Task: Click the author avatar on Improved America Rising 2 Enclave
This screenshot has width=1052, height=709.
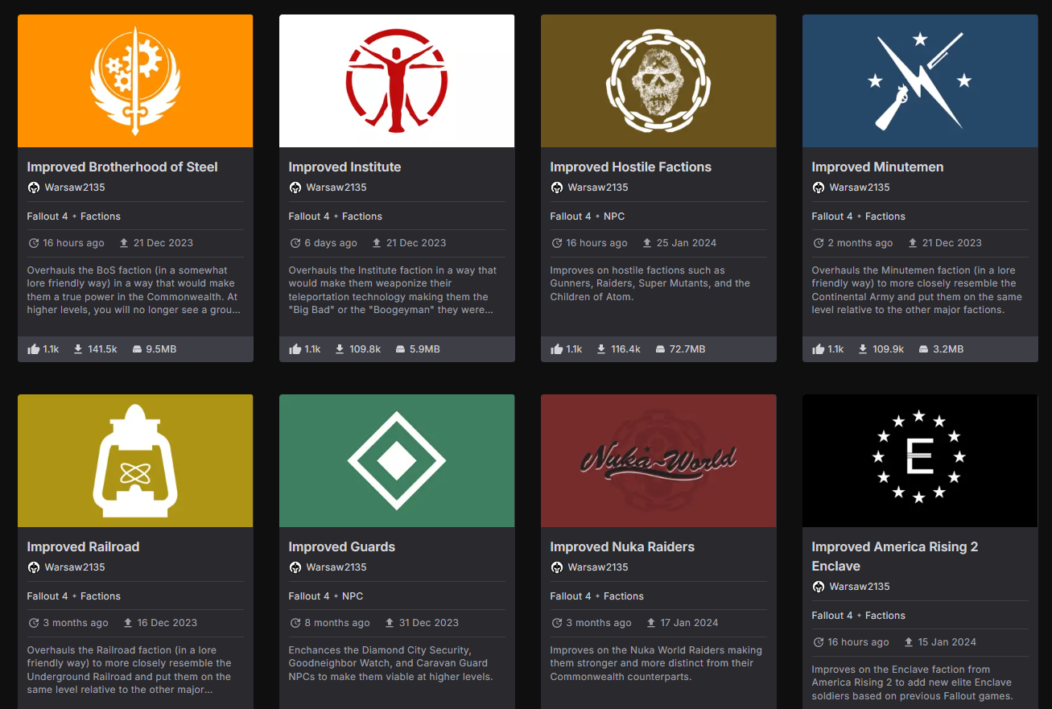Action: 819,587
